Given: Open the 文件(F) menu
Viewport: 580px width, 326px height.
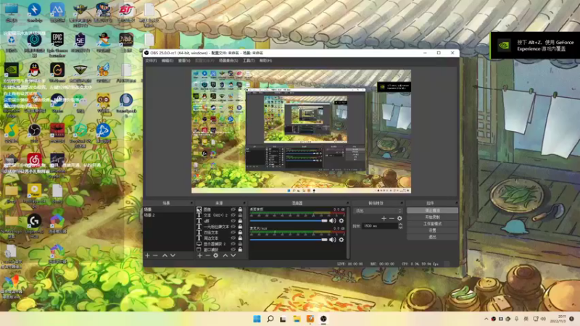Looking at the screenshot, I should tap(151, 61).
